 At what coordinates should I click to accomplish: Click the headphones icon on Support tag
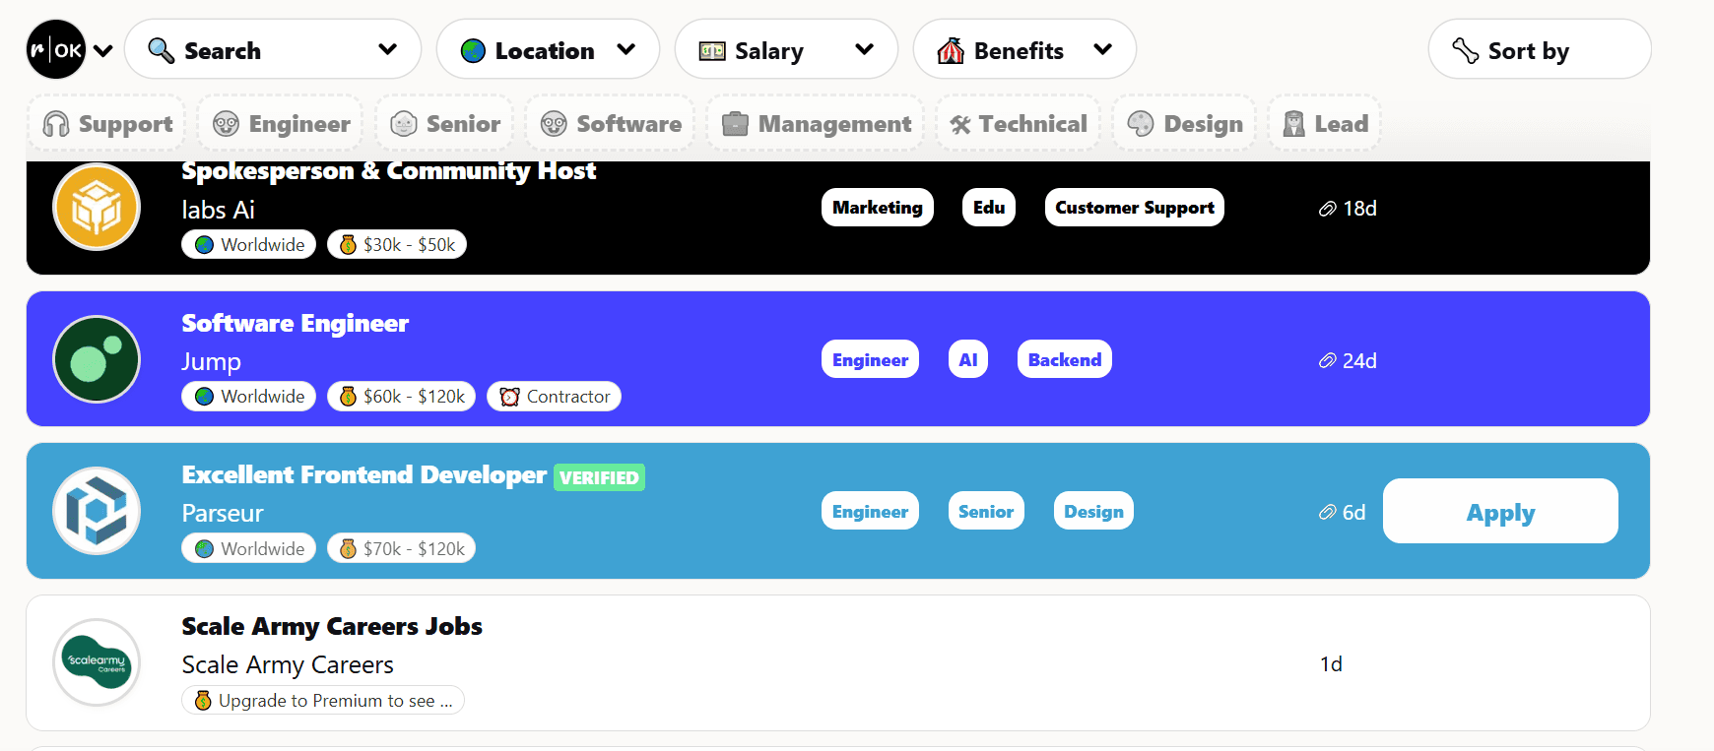pos(56,124)
